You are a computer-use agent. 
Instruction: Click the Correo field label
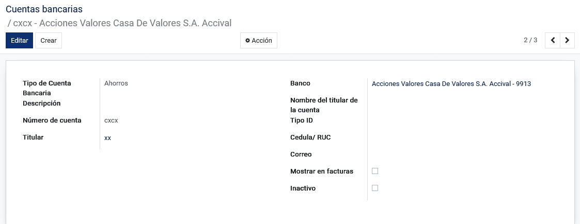(301, 154)
